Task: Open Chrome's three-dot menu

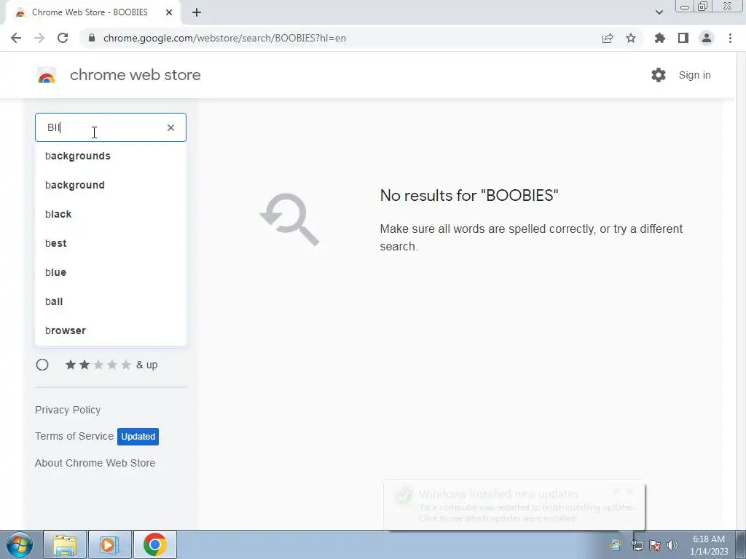Action: click(730, 38)
